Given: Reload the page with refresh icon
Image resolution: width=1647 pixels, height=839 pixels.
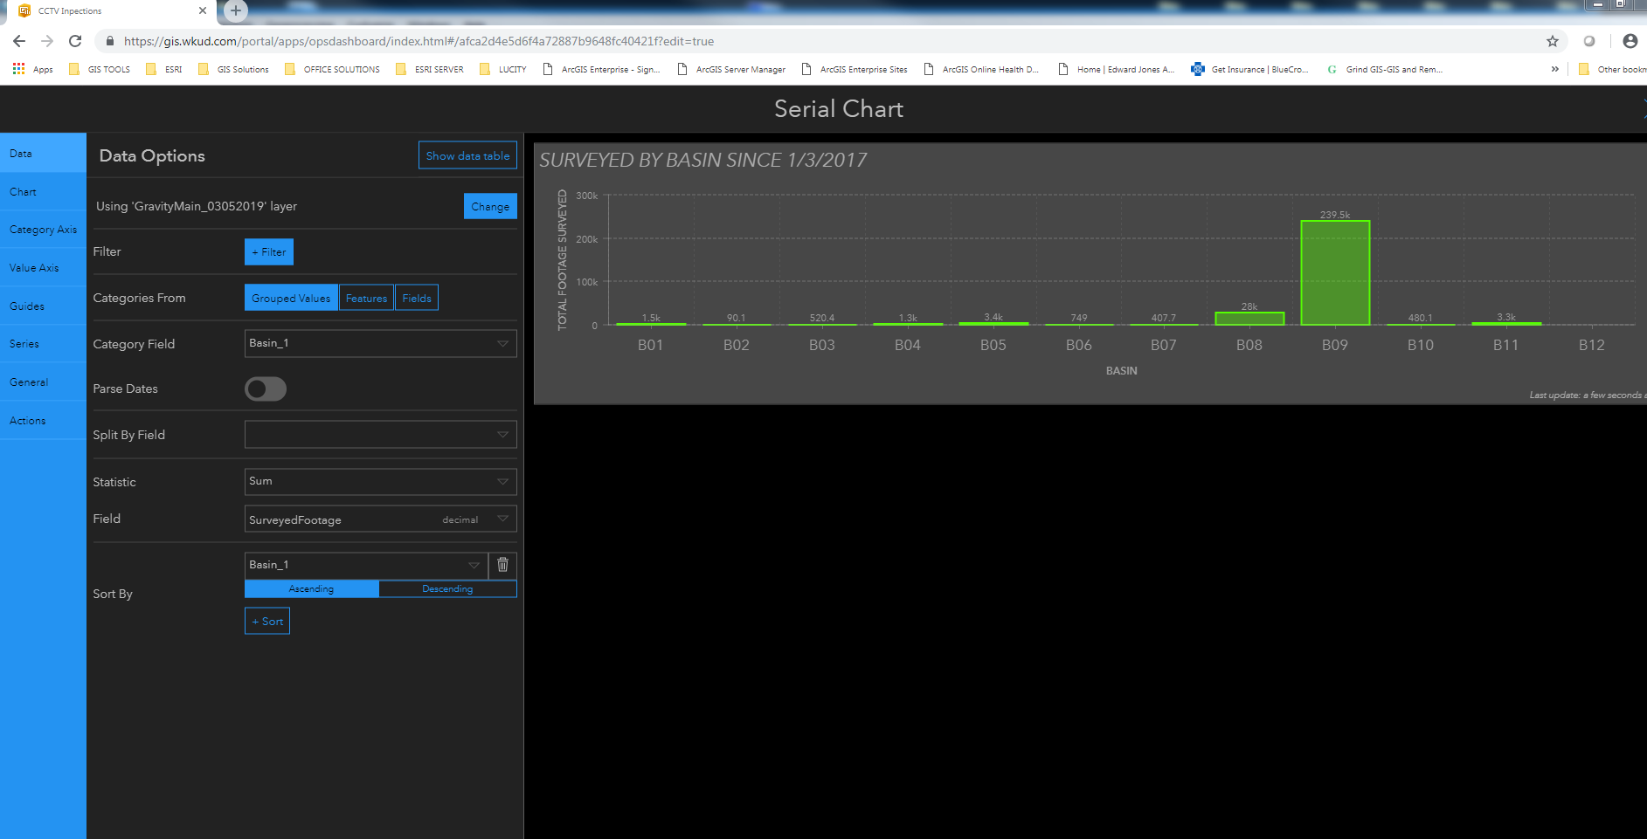Looking at the screenshot, I should tap(75, 41).
